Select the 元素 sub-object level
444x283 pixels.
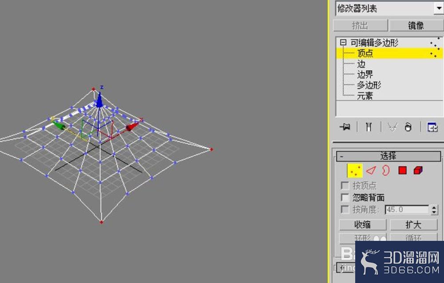(365, 96)
